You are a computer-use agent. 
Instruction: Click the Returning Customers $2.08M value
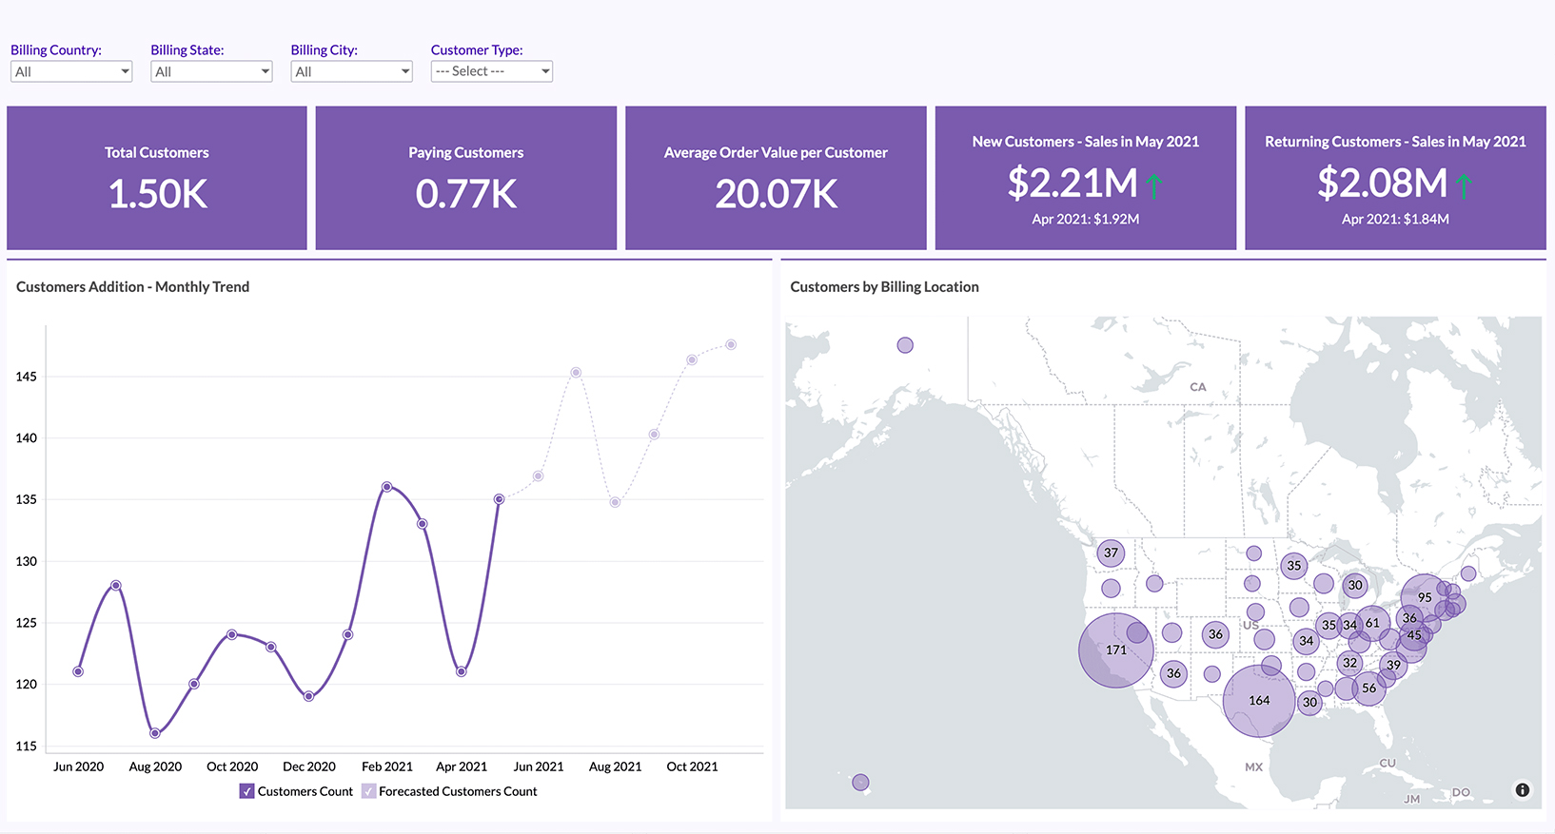pyautogui.click(x=1382, y=183)
